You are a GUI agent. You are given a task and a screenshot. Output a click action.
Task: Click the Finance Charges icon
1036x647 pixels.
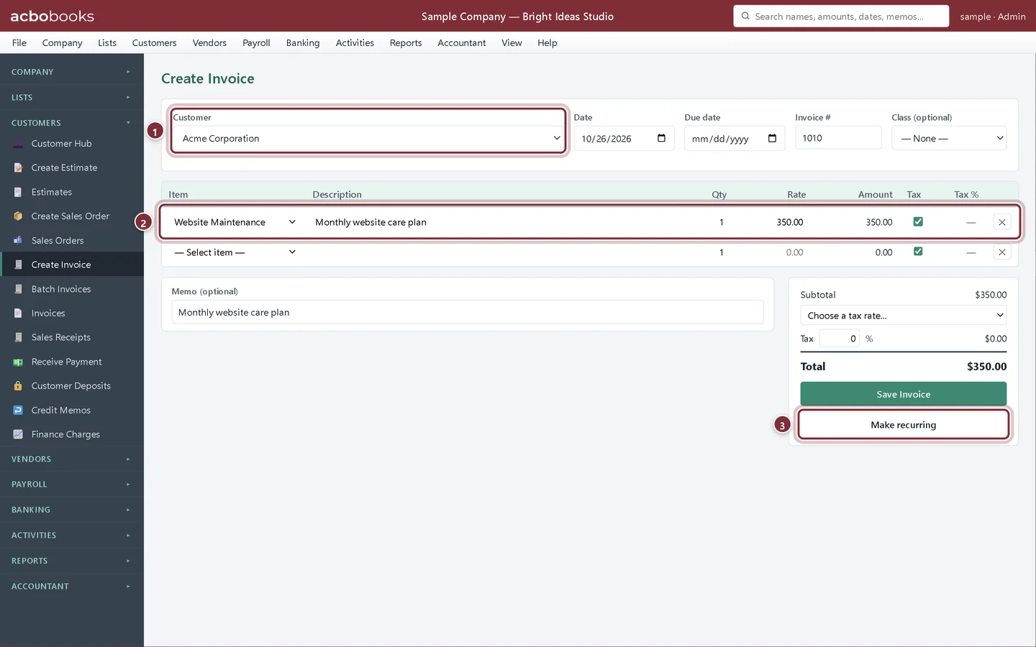18,434
